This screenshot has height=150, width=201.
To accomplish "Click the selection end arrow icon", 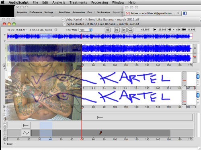I will tap(170, 30).
